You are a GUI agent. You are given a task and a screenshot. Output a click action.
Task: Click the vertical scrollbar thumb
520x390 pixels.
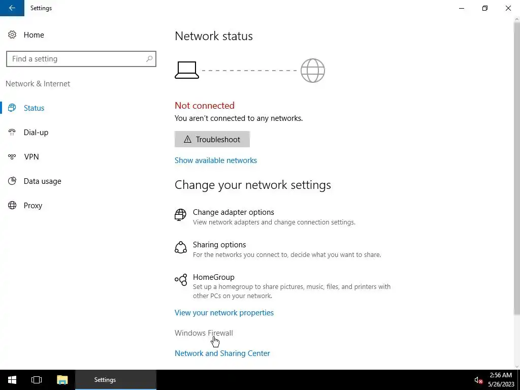tap(516, 169)
